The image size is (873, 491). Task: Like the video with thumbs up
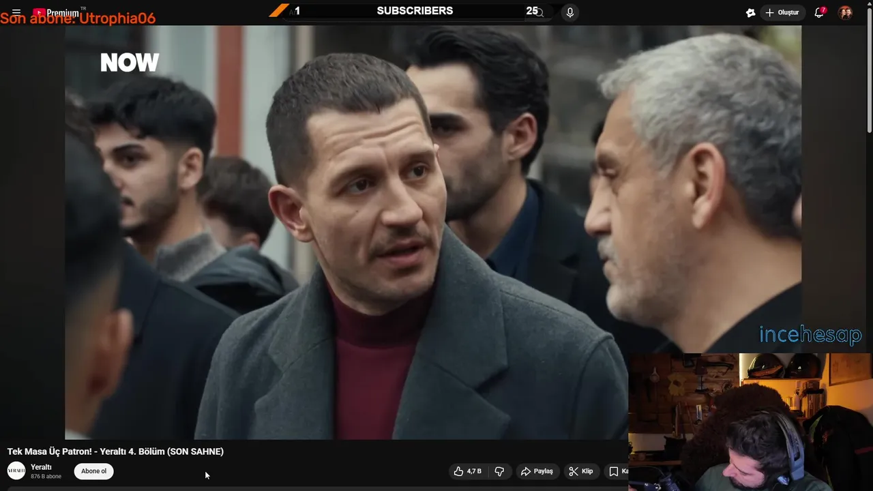468,471
